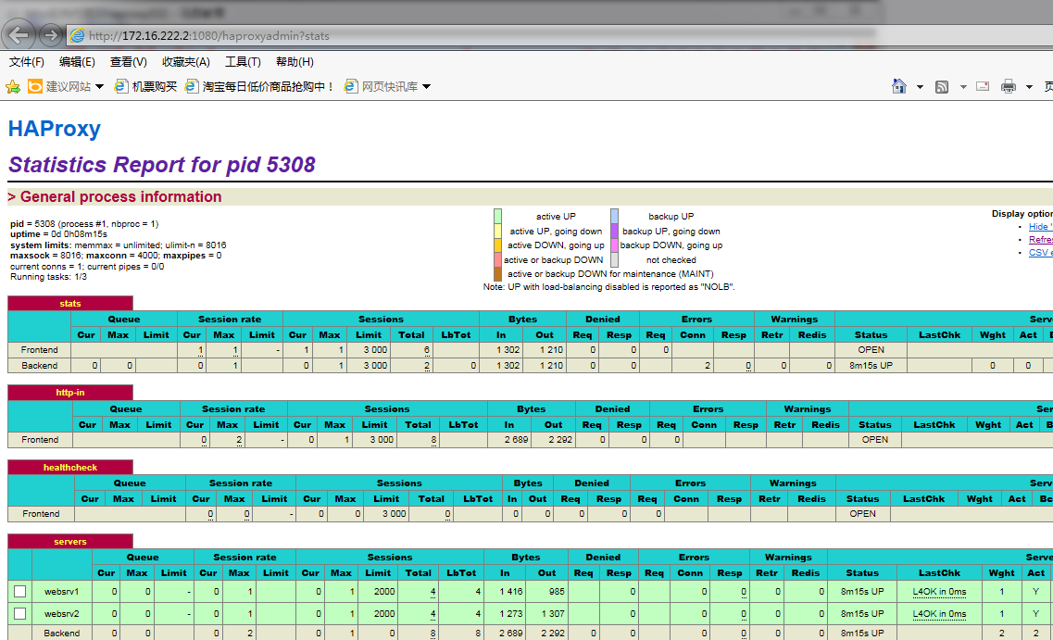1053x640 pixels.
Task: Click the Hide DOWN servers link
Action: [x=1040, y=226]
